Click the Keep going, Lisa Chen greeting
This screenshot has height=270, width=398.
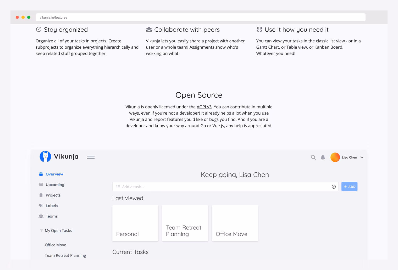point(235,175)
